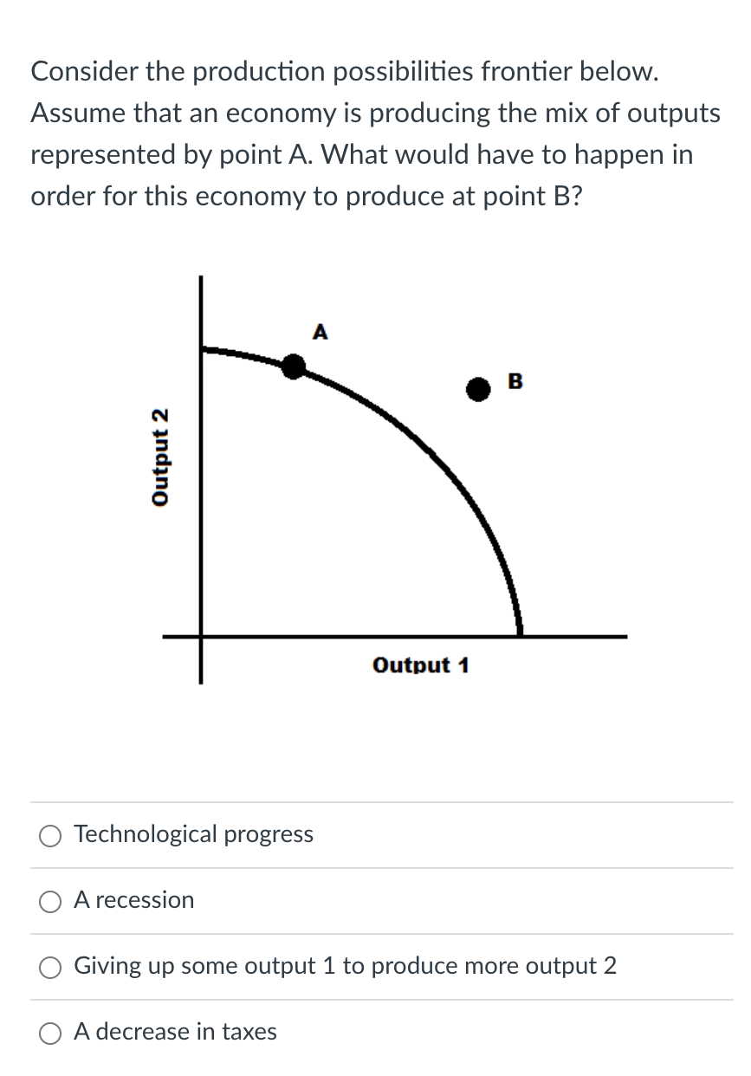Click the first line of the question prompt

click(346, 71)
